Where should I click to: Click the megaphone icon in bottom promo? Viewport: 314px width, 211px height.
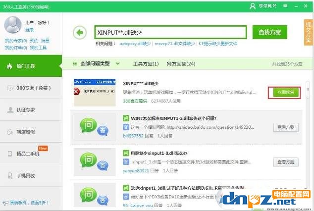pyautogui.click(x=5, y=203)
